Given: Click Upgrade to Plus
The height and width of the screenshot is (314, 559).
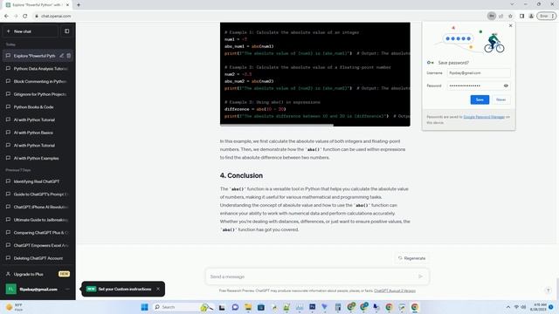Looking at the screenshot, I should [x=38, y=274].
